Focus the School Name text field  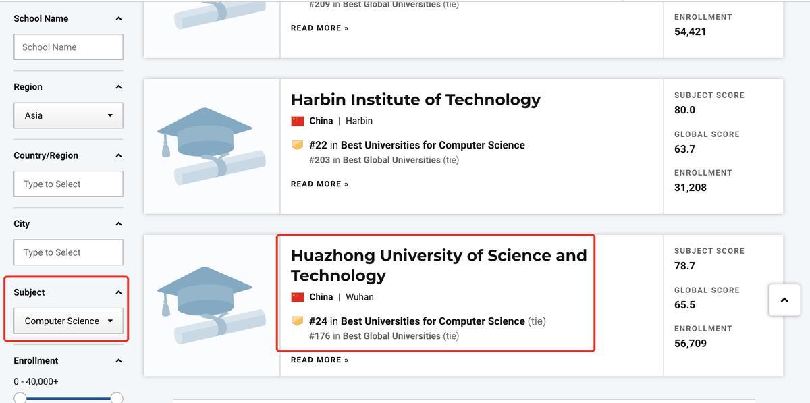tap(68, 47)
